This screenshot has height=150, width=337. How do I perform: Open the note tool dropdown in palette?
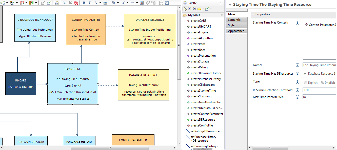[203, 9]
